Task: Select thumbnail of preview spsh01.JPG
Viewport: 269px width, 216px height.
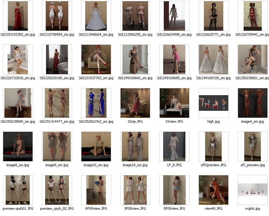Action: tap(18, 190)
